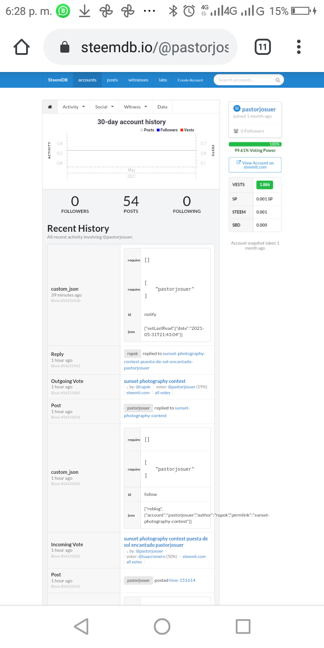The image size is (324, 648).
Task: Expand the Witness dropdown tab
Action: tap(135, 107)
